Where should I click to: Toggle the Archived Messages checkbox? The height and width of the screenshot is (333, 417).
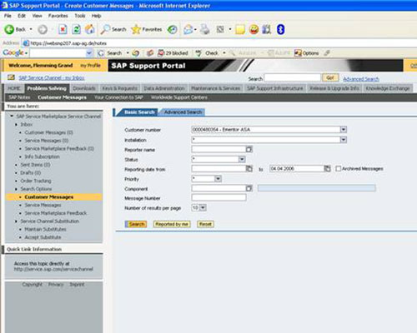(339, 168)
